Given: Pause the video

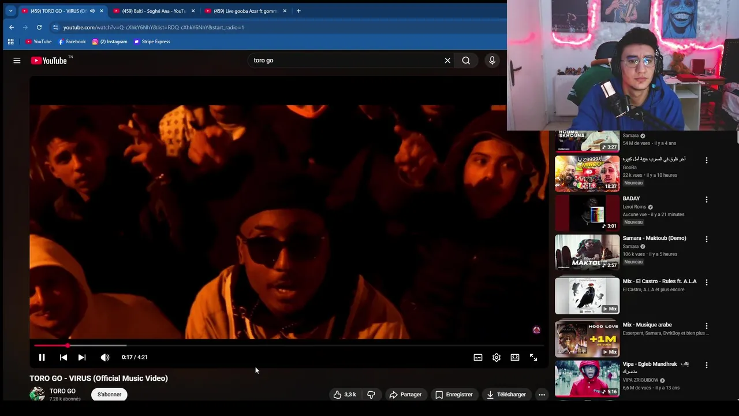Looking at the screenshot, I should pos(42,357).
